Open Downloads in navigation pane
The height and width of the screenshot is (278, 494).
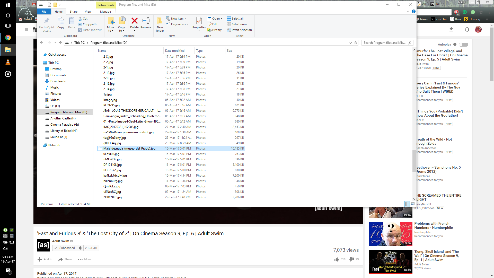pos(58,81)
